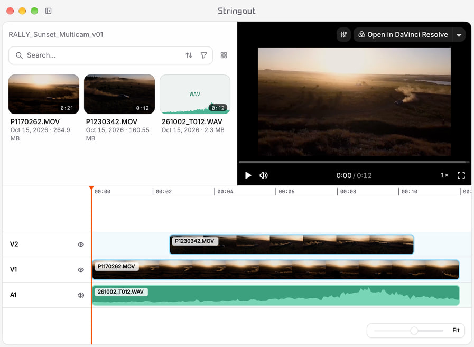Click Open in DaVinci Resolve

pyautogui.click(x=403, y=35)
